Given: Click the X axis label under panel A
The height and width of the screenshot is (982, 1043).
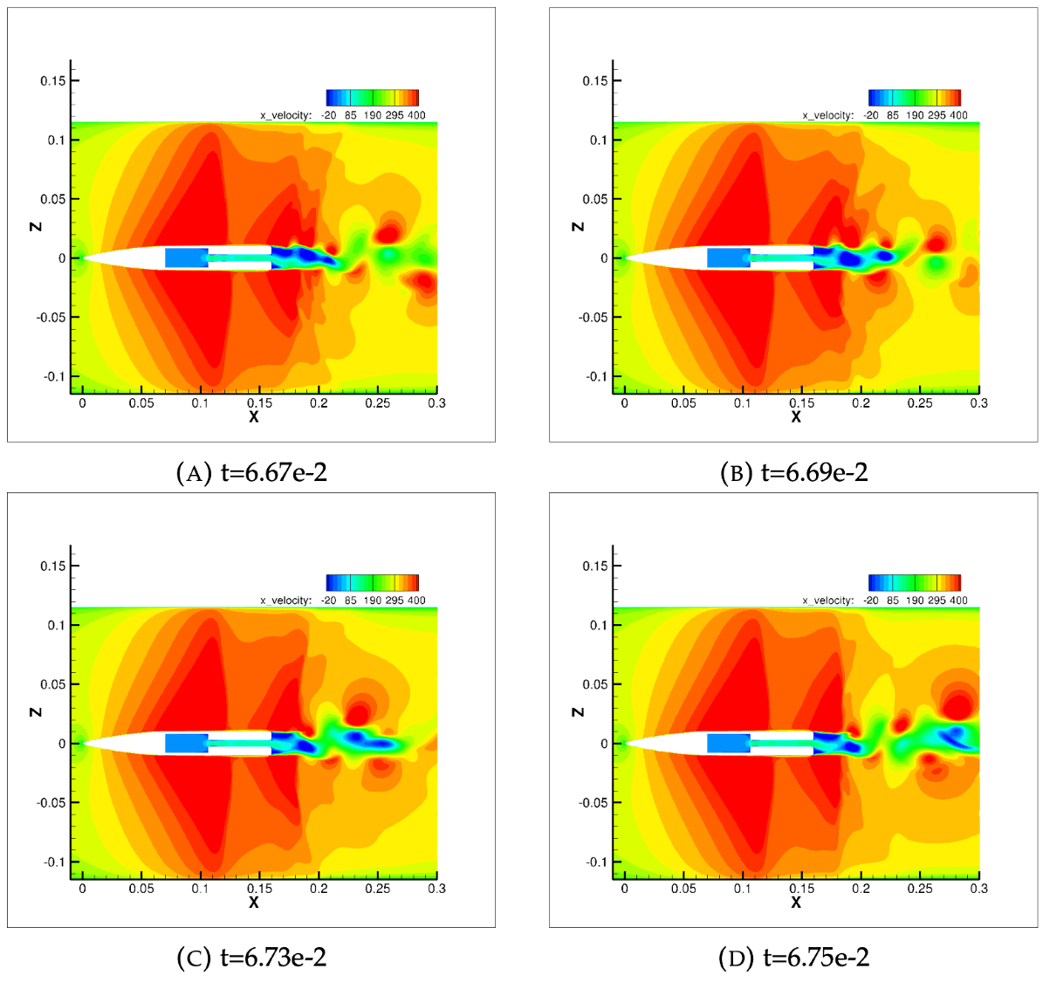Looking at the screenshot, I should tap(254, 417).
